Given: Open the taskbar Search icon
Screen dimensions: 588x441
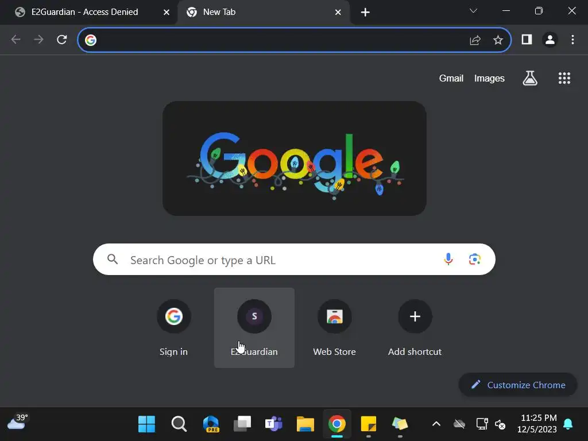Looking at the screenshot, I should click(179, 424).
